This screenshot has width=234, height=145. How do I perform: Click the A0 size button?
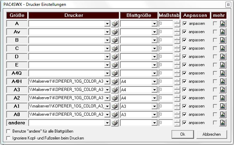(17, 114)
